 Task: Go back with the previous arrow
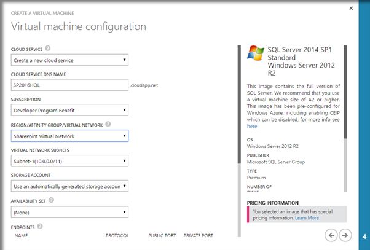(331, 235)
